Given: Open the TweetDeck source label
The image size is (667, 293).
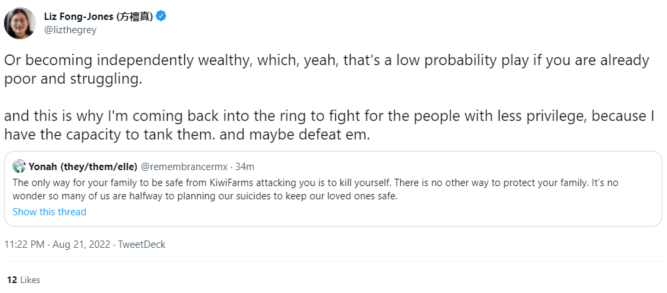Looking at the screenshot, I should (x=142, y=244).
